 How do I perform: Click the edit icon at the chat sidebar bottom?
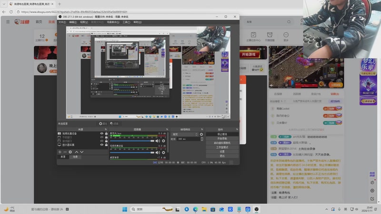pyautogui.click(x=372, y=198)
